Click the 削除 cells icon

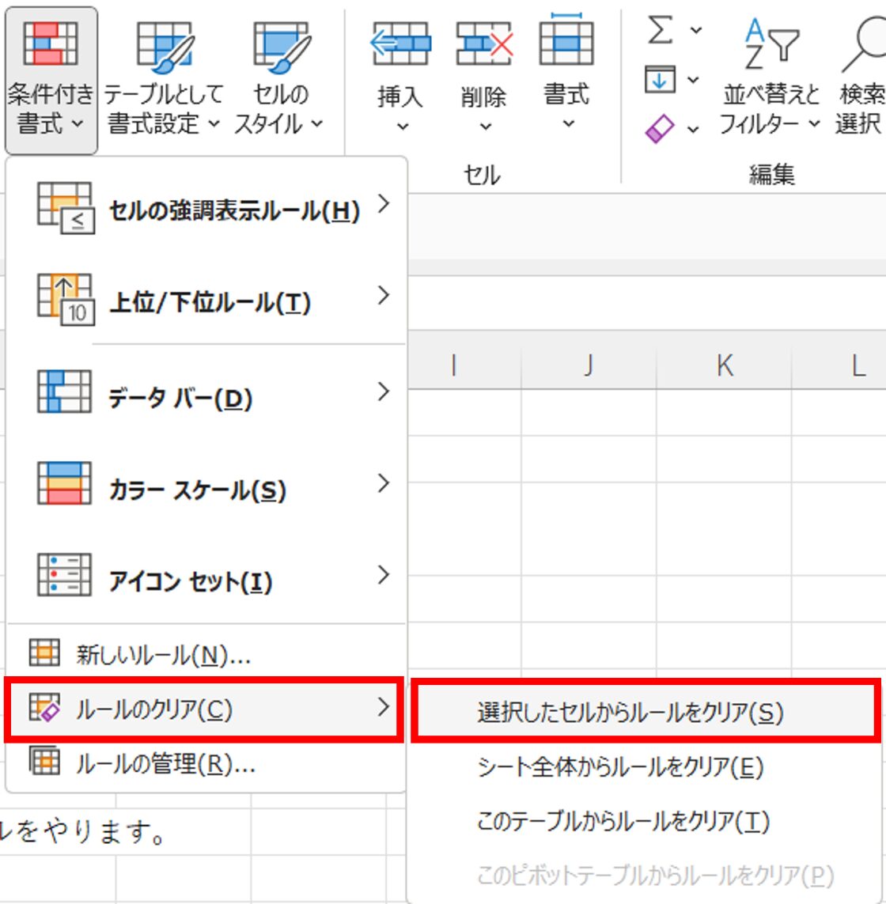[x=484, y=43]
